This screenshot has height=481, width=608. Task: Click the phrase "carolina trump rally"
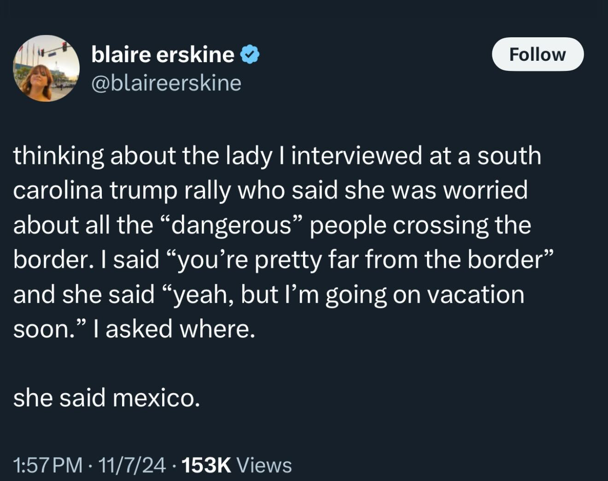click(x=122, y=190)
